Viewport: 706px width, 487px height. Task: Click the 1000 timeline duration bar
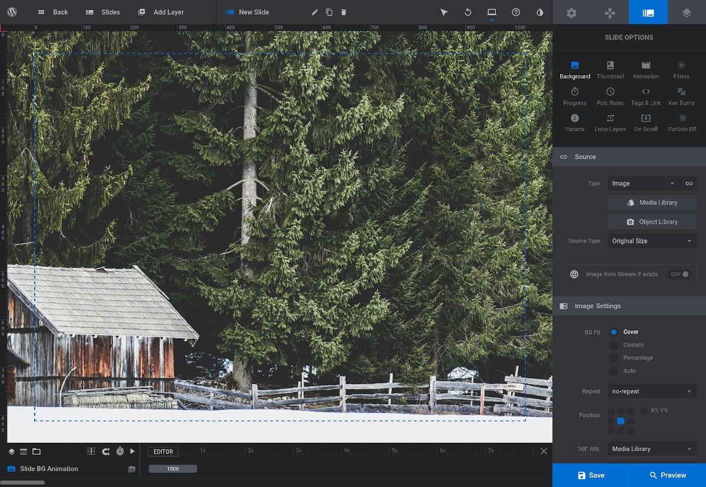point(173,469)
